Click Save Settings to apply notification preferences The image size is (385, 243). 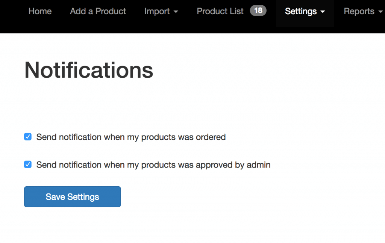click(72, 196)
